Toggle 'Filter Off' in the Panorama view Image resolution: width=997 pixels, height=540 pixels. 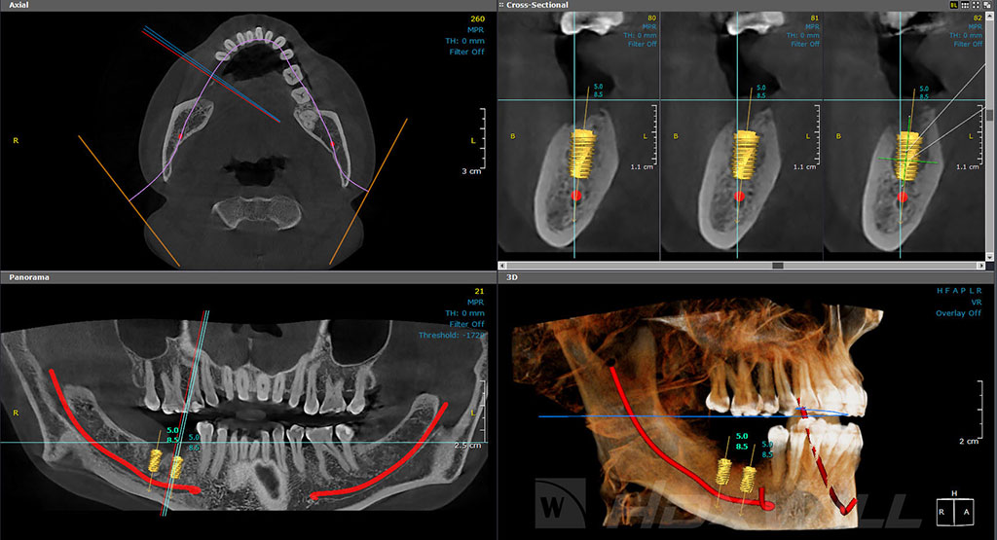(x=466, y=324)
